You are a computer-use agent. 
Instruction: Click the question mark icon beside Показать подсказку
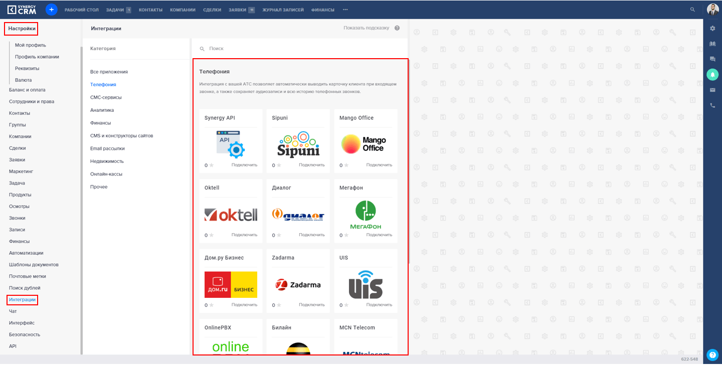coord(397,28)
